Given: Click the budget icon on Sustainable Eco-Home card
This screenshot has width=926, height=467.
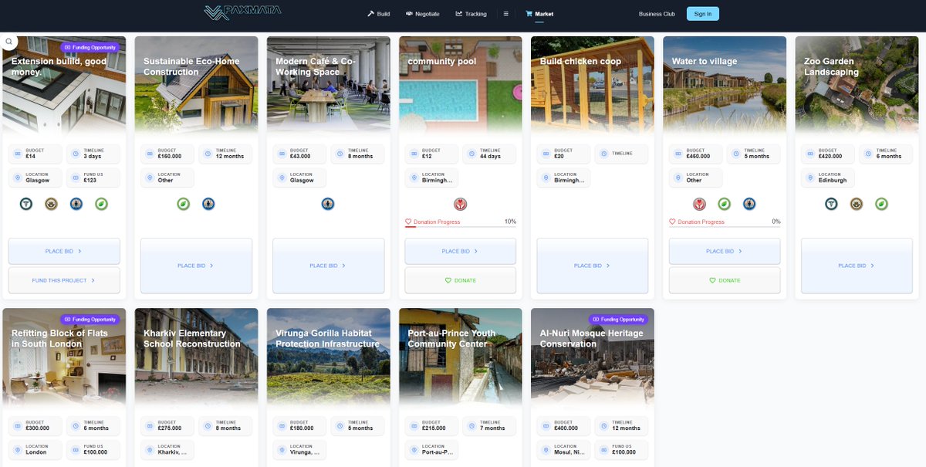Looking at the screenshot, I should click(x=150, y=154).
